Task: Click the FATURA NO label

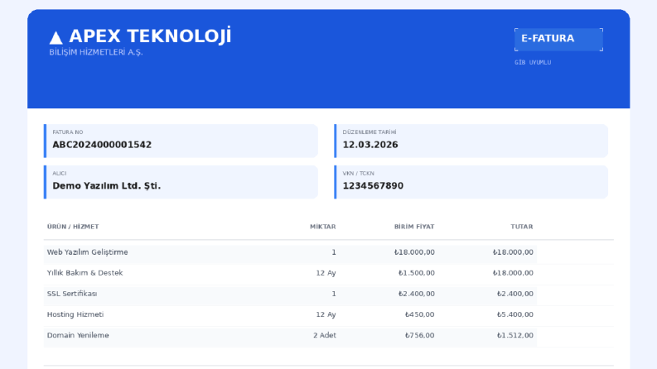Action: click(x=67, y=132)
